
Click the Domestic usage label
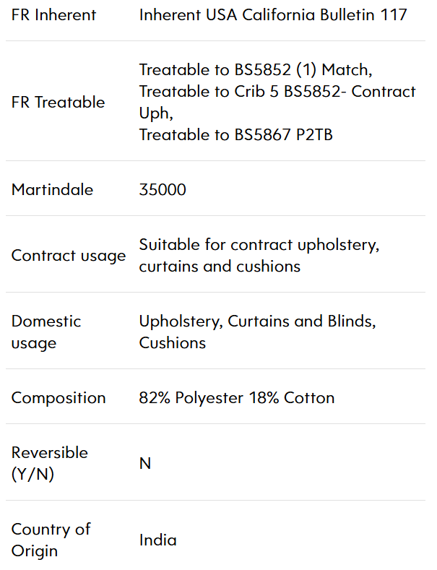(x=46, y=332)
